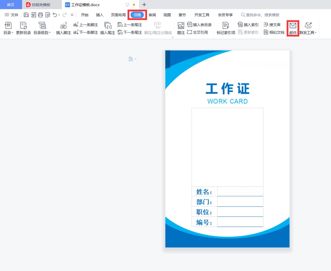Click the blank field next to 职位

(240, 212)
